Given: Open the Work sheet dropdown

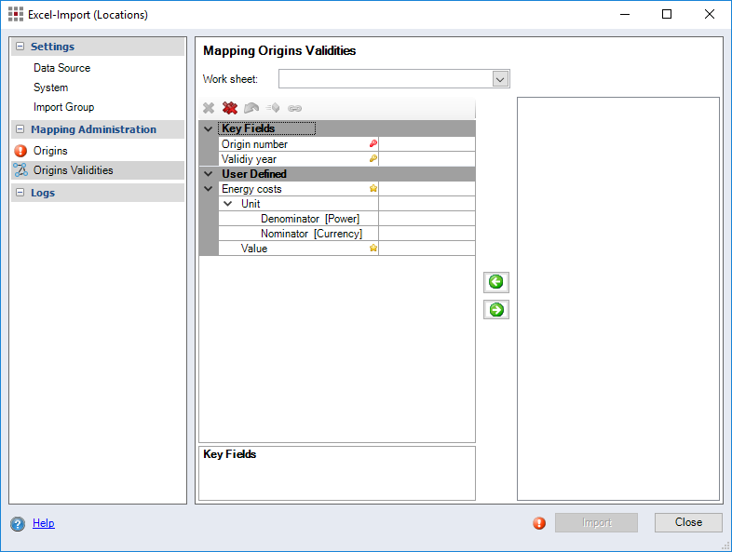Looking at the screenshot, I should point(500,79).
